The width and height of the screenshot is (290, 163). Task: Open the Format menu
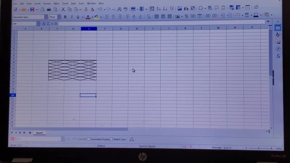point(47,4)
